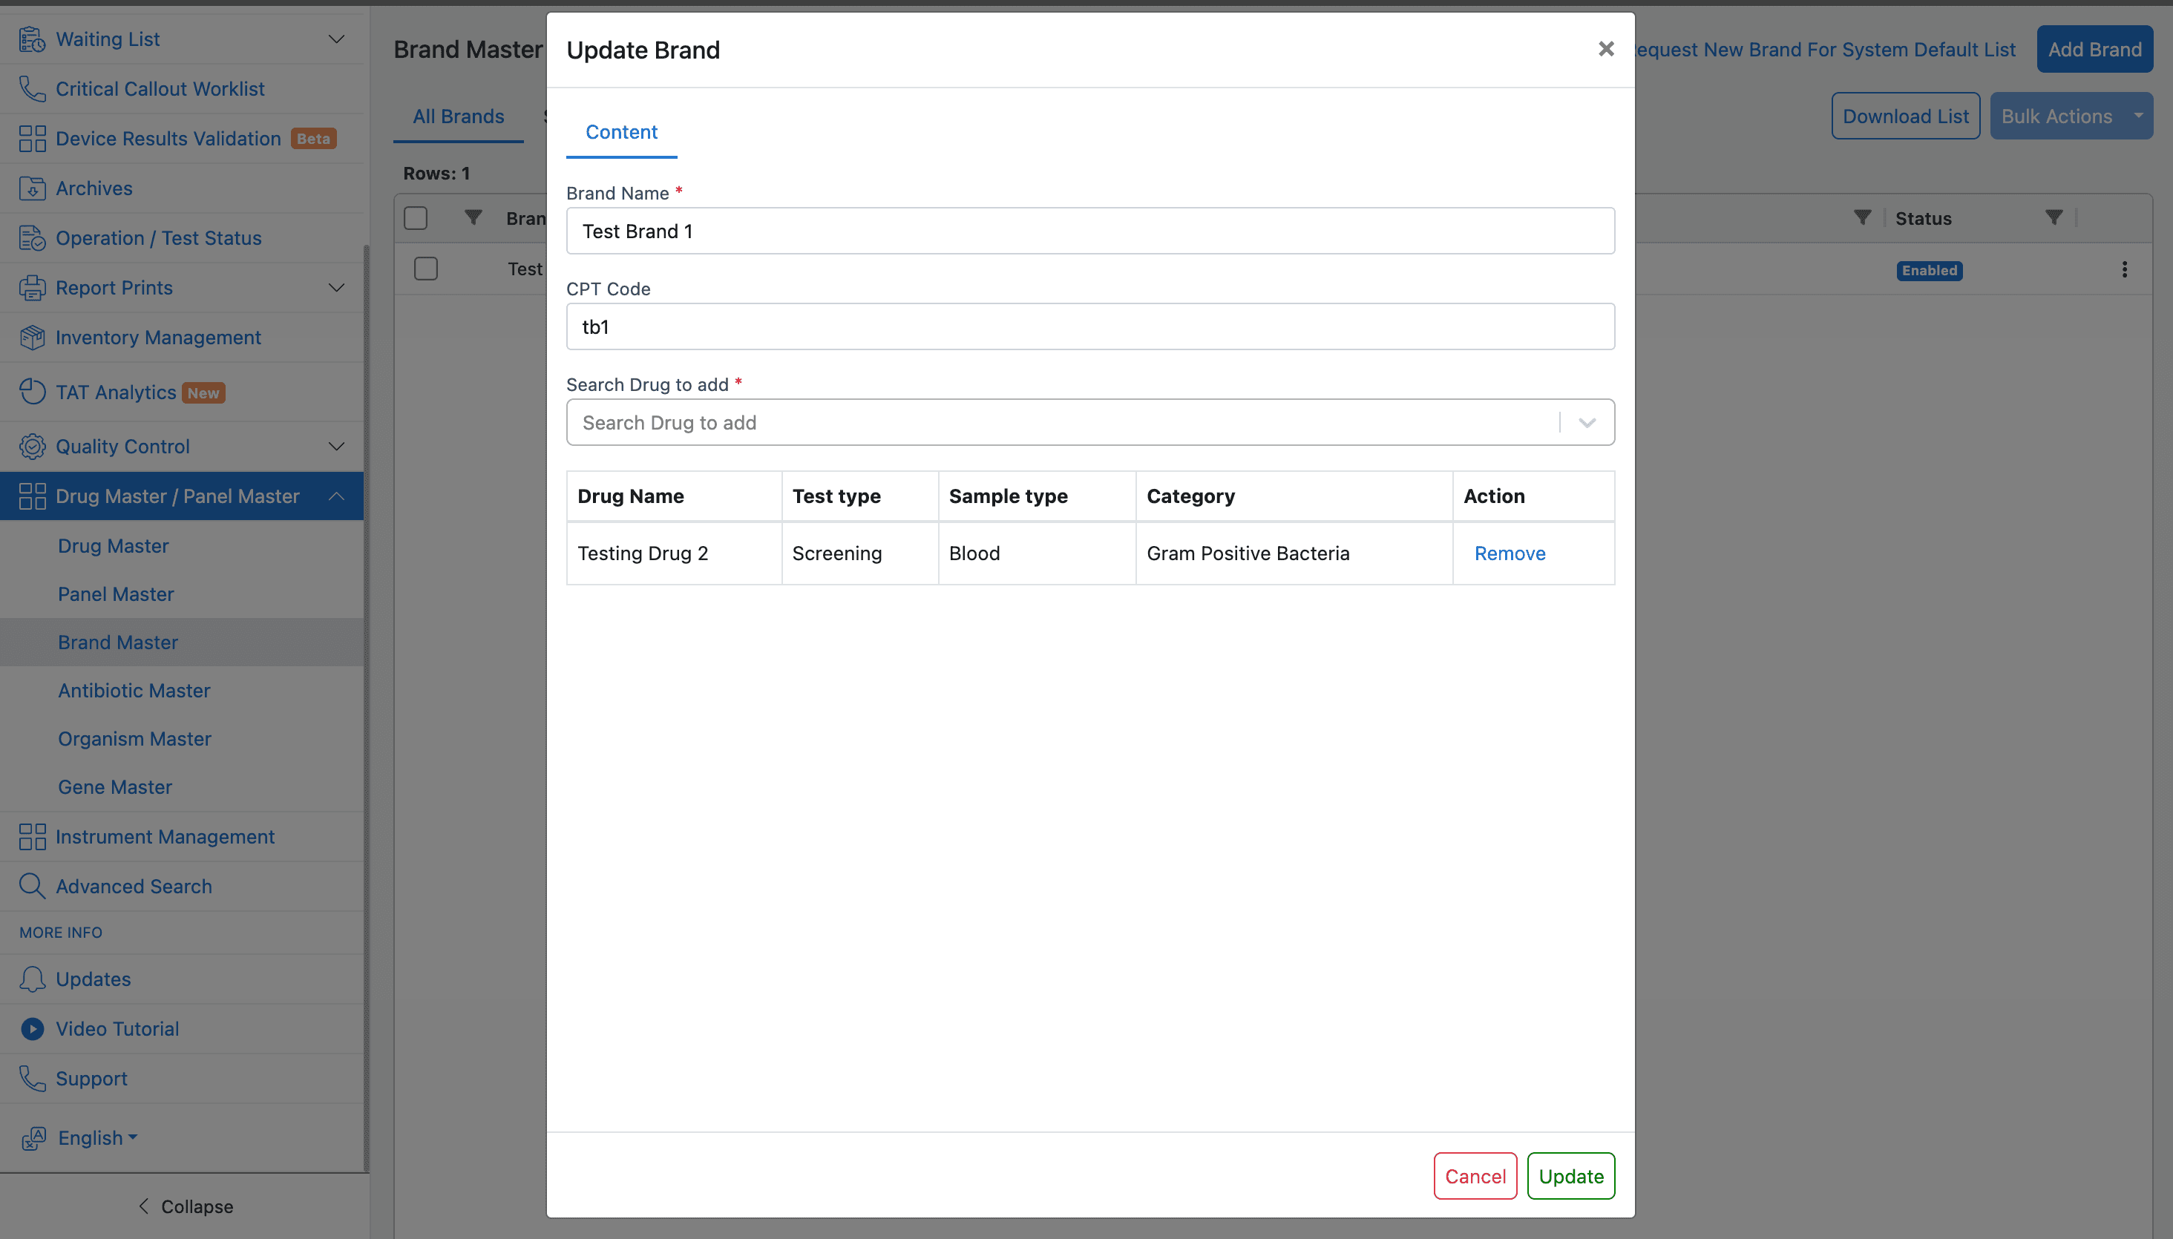Click the Waiting List sidebar icon
Viewport: 2173px width, 1239px height.
click(x=33, y=39)
